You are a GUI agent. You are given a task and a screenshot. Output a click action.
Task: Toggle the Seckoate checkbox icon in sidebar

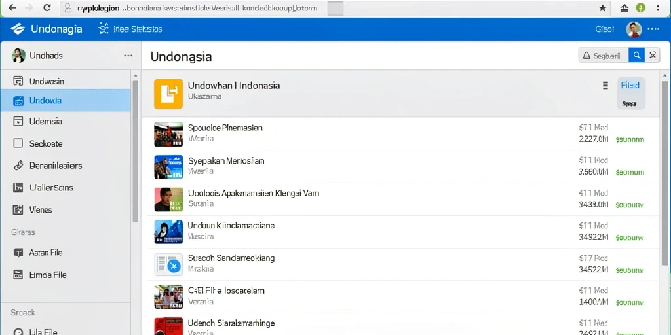pyautogui.click(x=18, y=143)
